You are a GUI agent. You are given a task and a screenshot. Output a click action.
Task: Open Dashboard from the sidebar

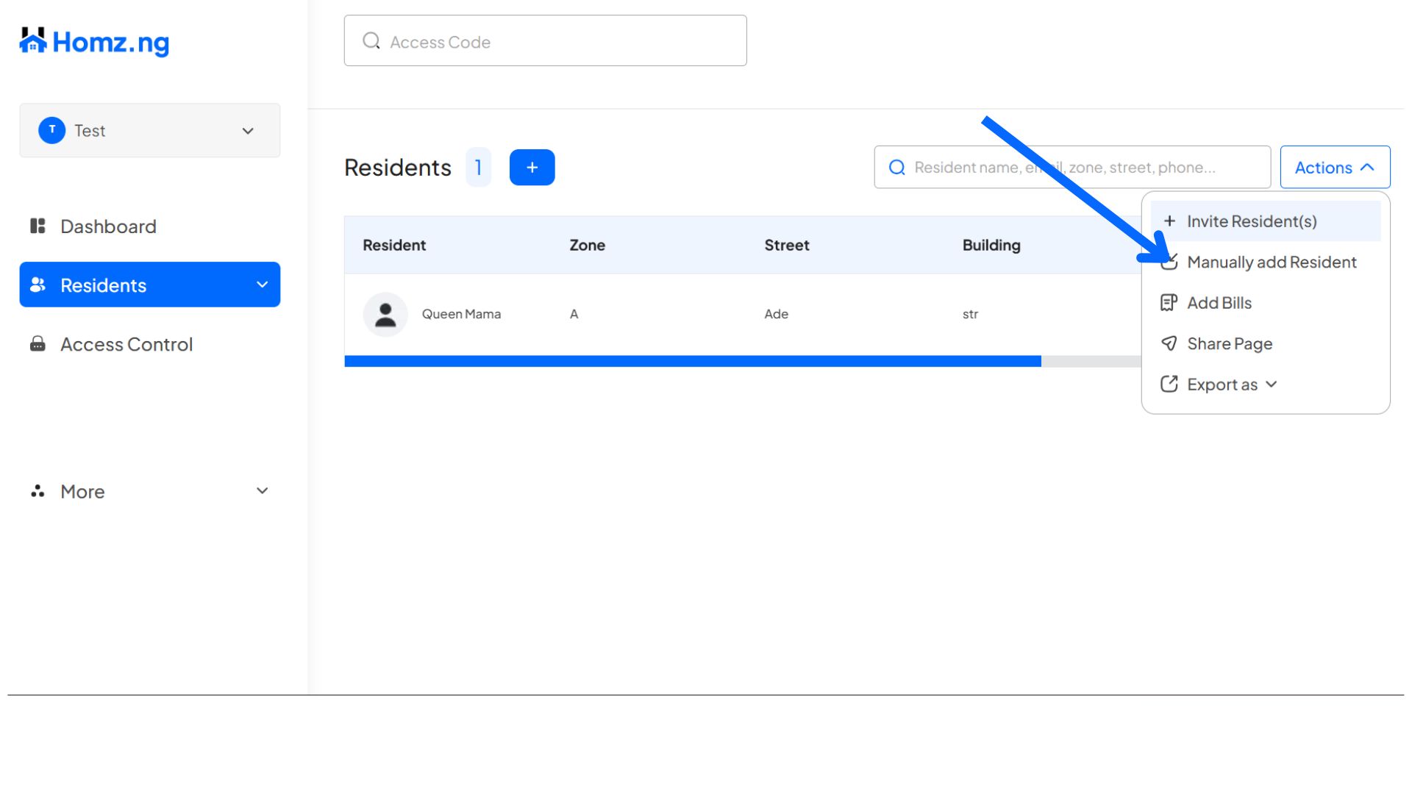click(x=108, y=226)
